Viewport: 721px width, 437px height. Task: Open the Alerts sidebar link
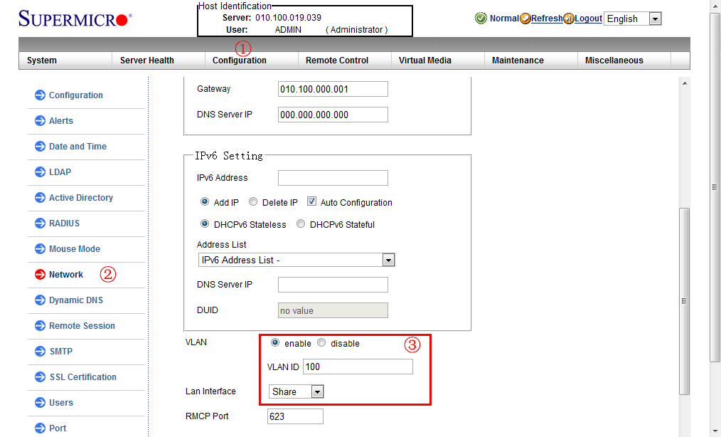[61, 121]
